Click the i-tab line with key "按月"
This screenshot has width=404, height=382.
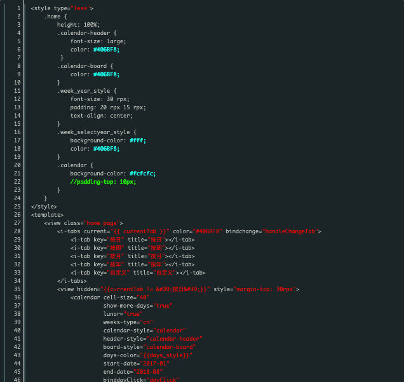(132, 256)
